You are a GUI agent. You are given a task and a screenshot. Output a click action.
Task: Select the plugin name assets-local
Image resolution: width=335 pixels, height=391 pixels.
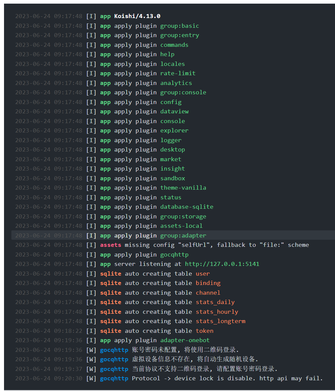pyautogui.click(x=181, y=226)
